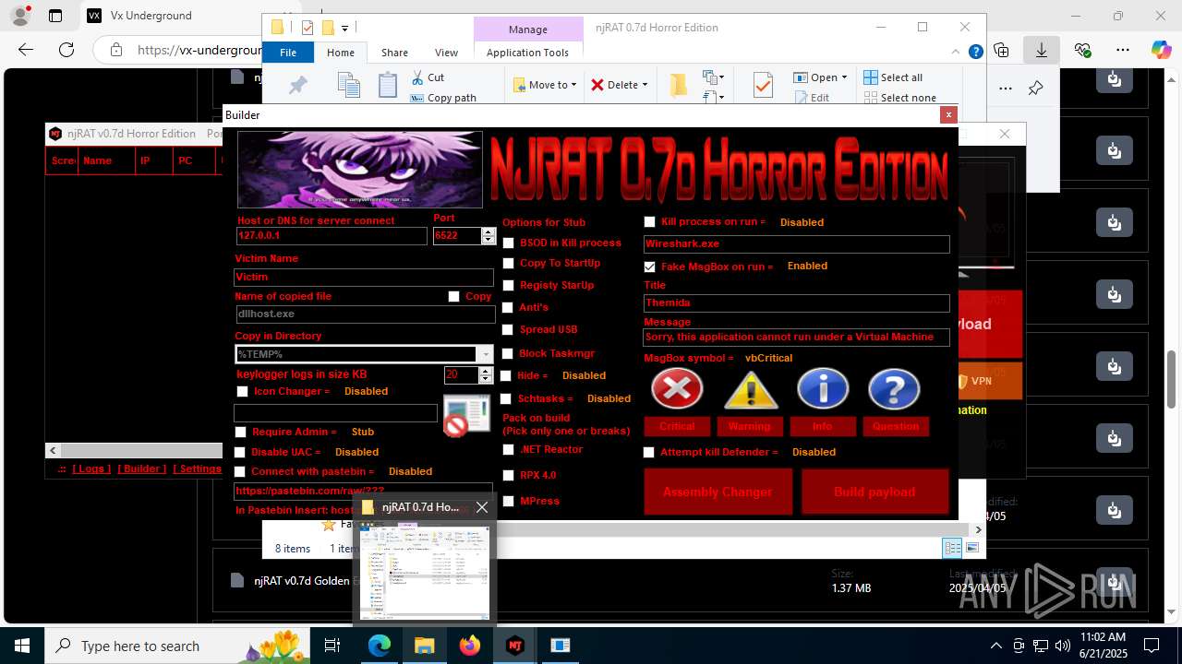Click the [ Settings ] link in njRAT window
This screenshot has height=664, width=1182.
pos(199,468)
